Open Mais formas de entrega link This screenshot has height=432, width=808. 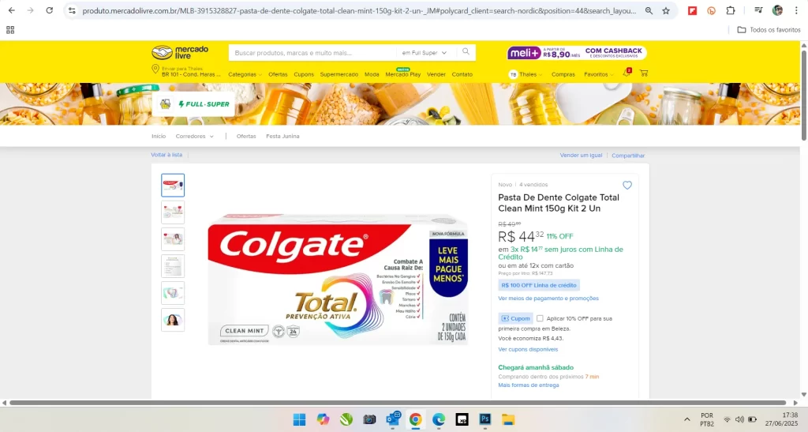pos(528,385)
